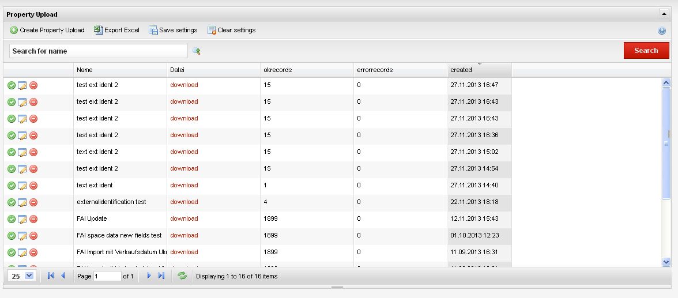
Task: Click the red Search button
Action: [x=646, y=51]
